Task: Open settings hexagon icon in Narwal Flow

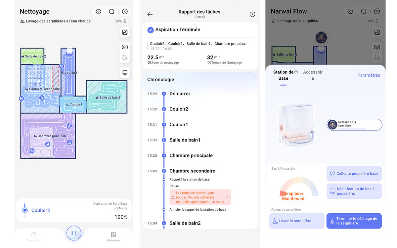Action: [x=350, y=12]
